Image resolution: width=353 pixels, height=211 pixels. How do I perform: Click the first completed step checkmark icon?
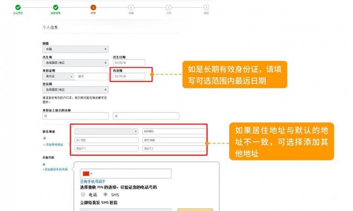(x=18, y=8)
